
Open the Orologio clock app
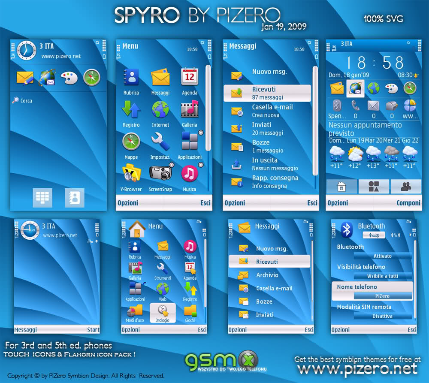click(x=163, y=312)
